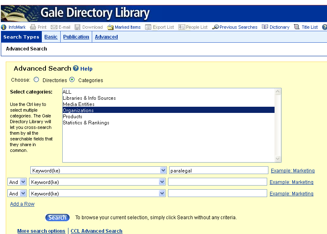Click the E-mail envelope icon
The height and width of the screenshot is (234, 327).
coord(54,27)
